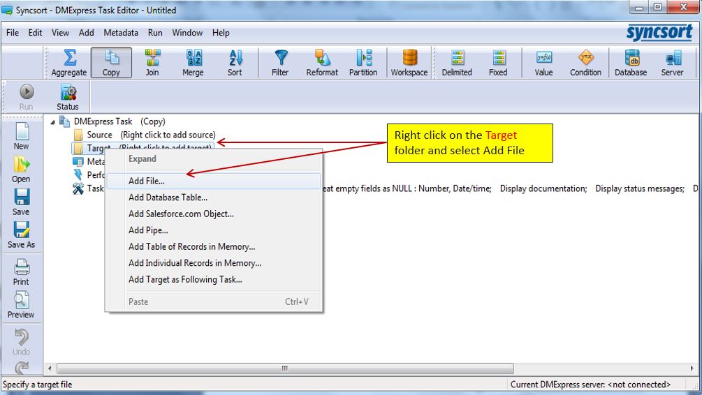This screenshot has width=702, height=395.
Task: Create a new Value expression
Action: tap(544, 63)
